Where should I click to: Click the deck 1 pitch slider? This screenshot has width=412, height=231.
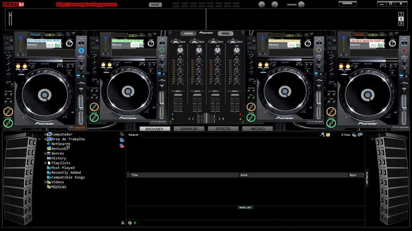(81, 109)
